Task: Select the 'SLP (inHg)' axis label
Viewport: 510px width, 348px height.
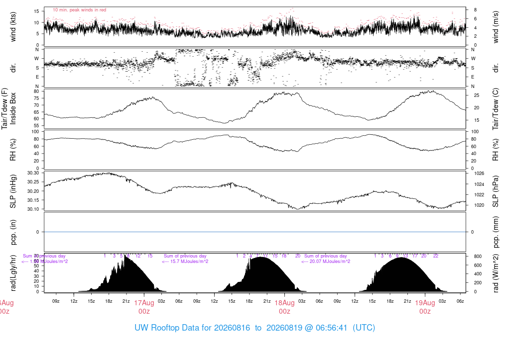Action: (13, 191)
